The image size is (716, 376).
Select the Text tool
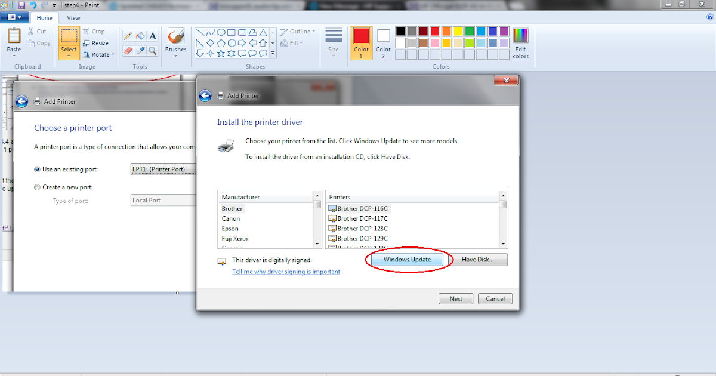153,36
